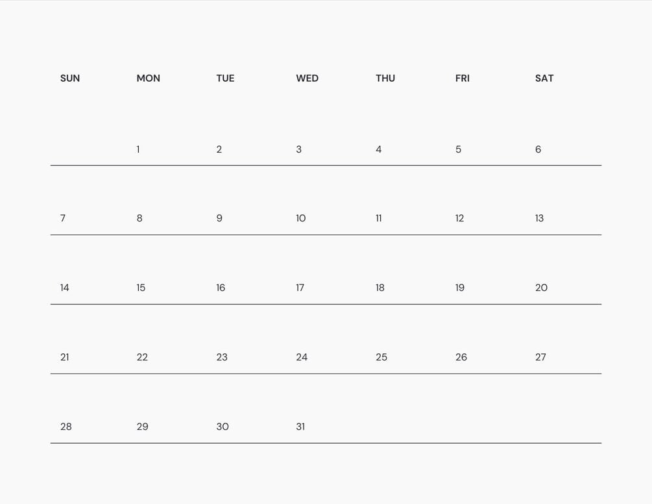Click date 31, the last day
This screenshot has width=652, height=504.
click(x=300, y=427)
